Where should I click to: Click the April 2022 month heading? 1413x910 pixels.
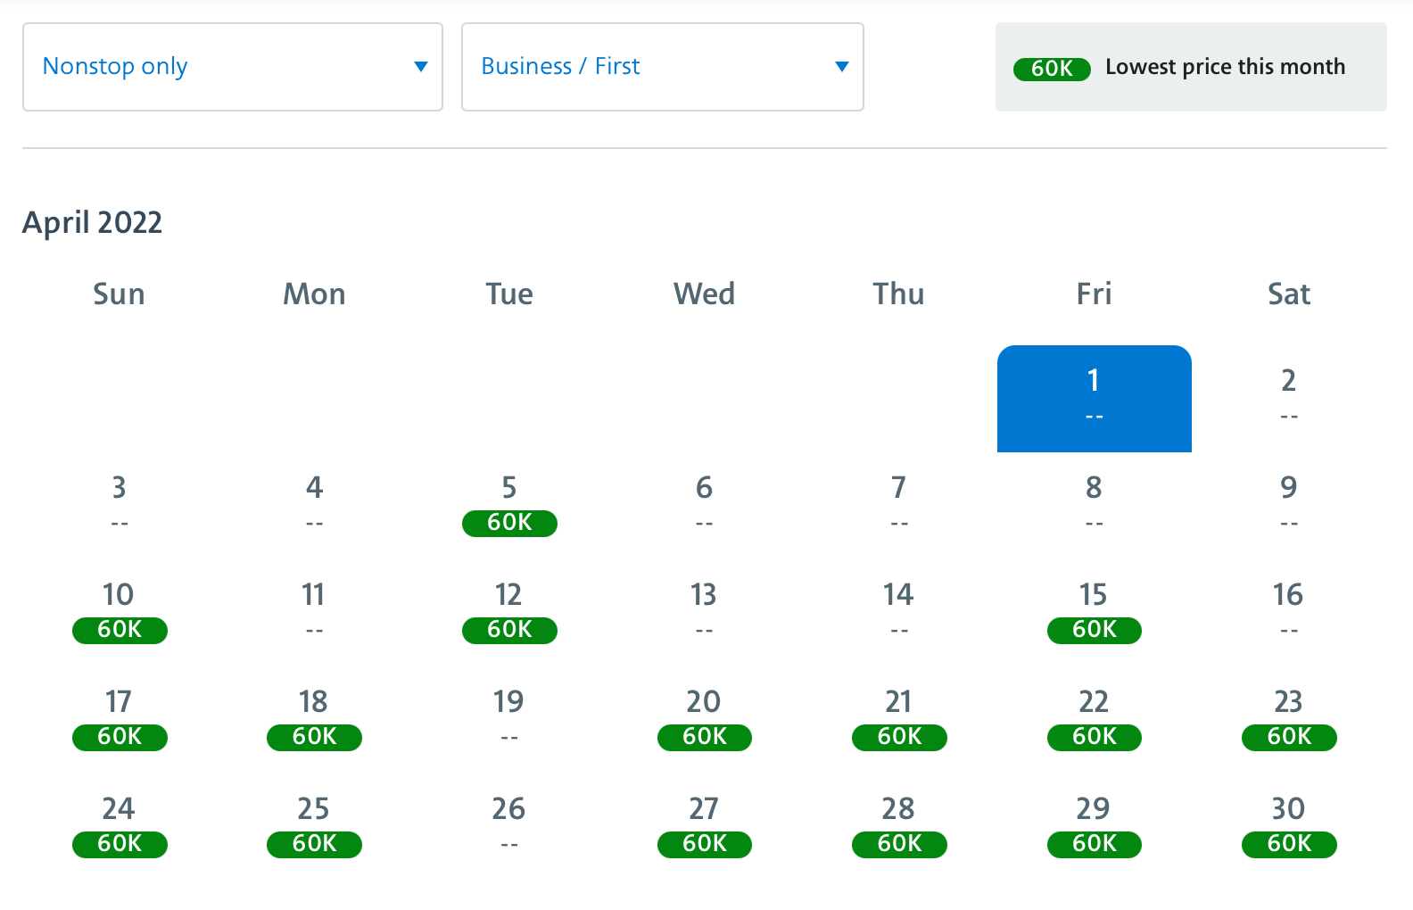pyautogui.click(x=93, y=222)
